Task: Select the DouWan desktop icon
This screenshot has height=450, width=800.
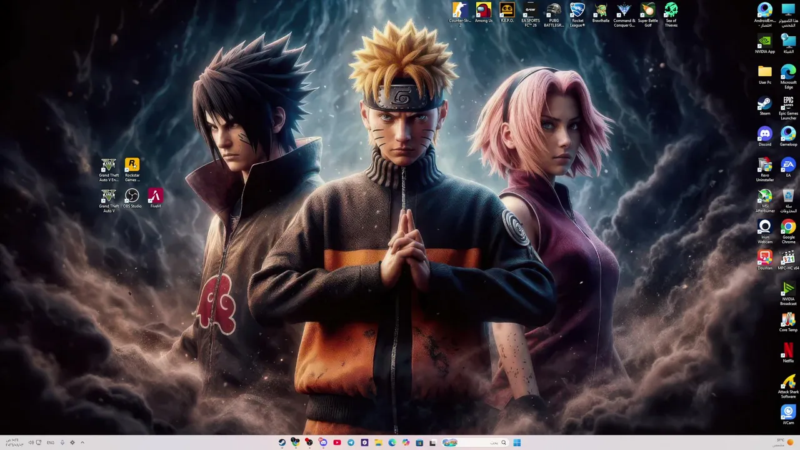Action: tap(765, 260)
